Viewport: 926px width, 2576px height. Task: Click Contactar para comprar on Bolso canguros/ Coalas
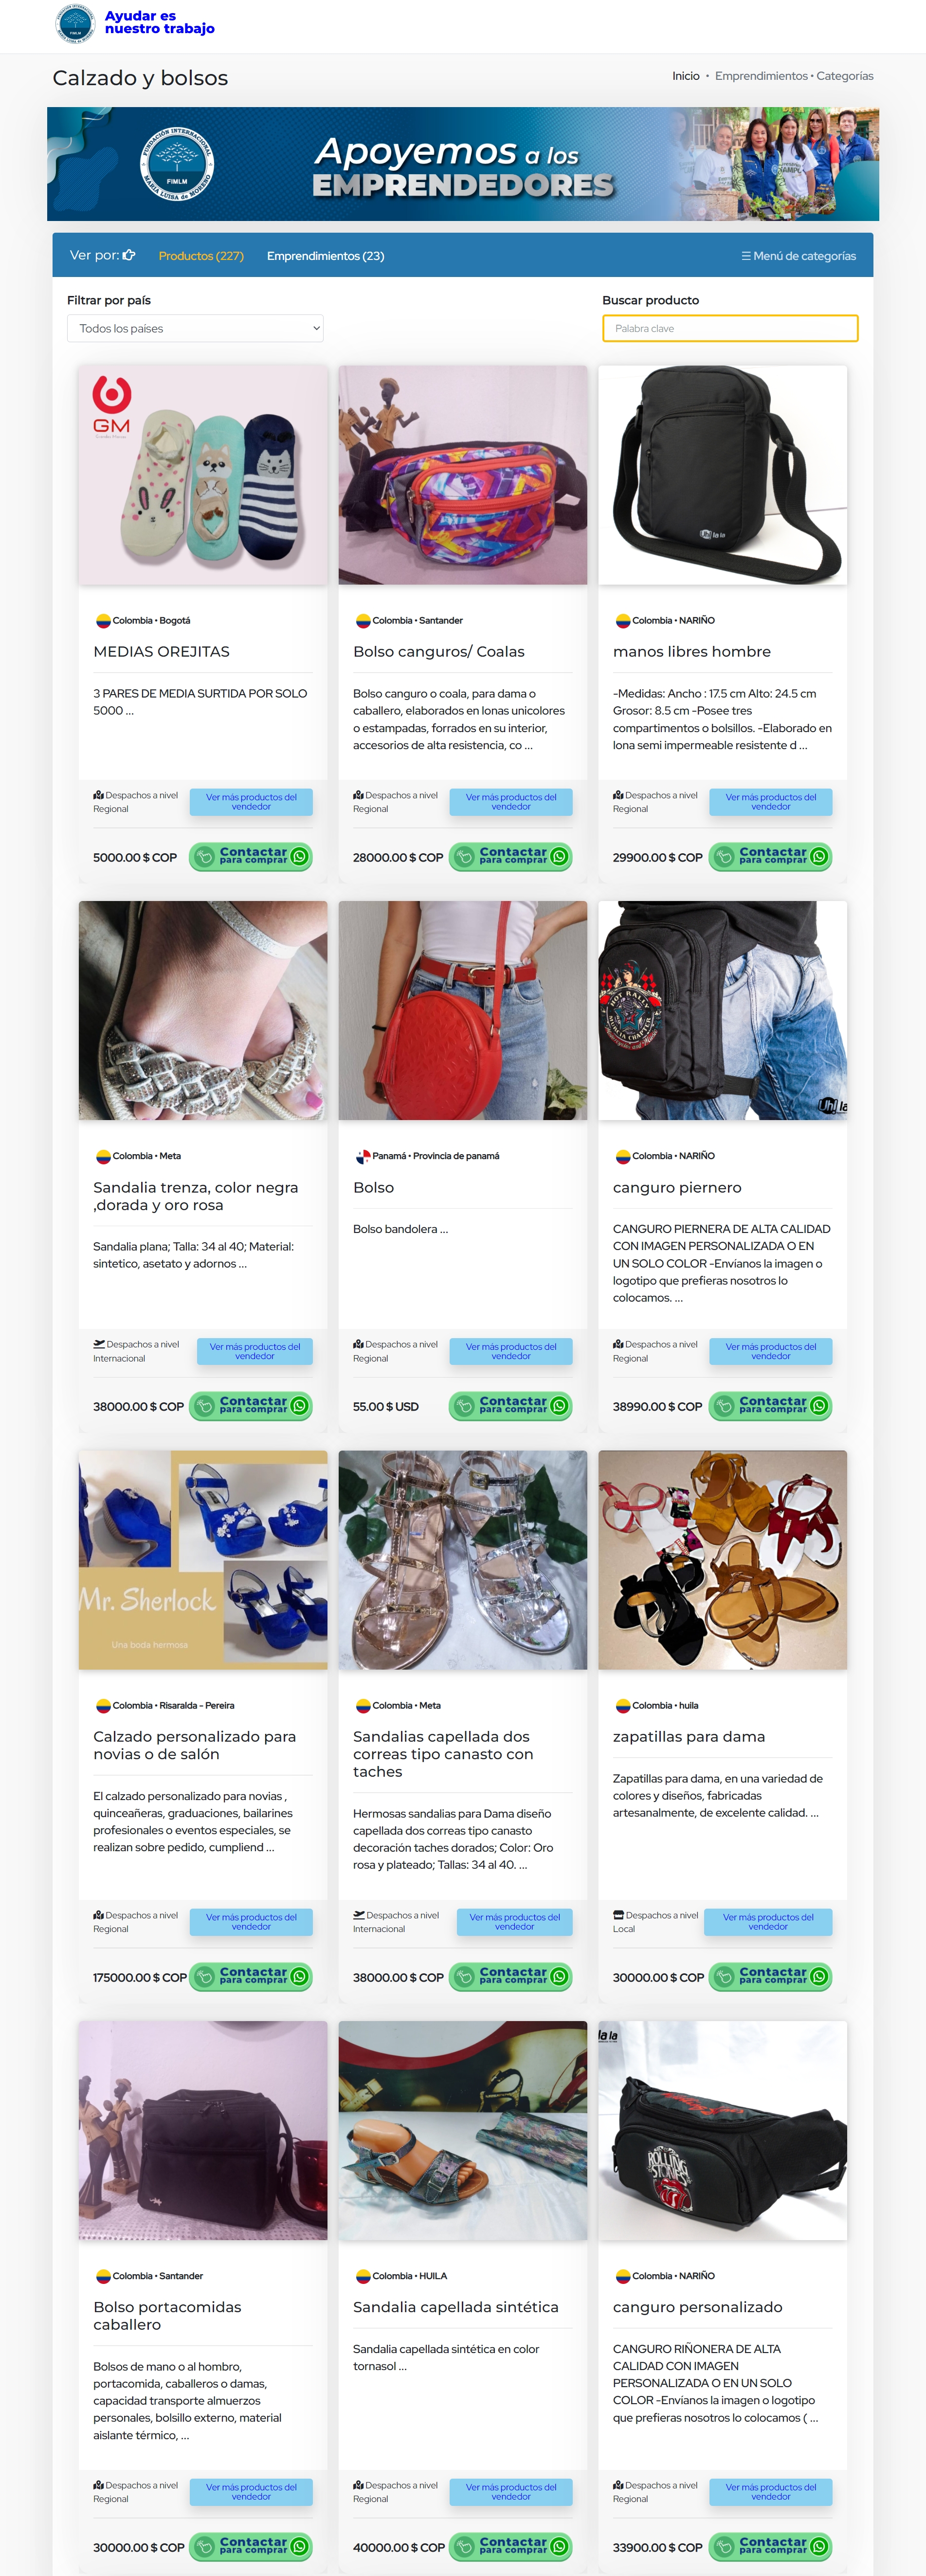[511, 856]
